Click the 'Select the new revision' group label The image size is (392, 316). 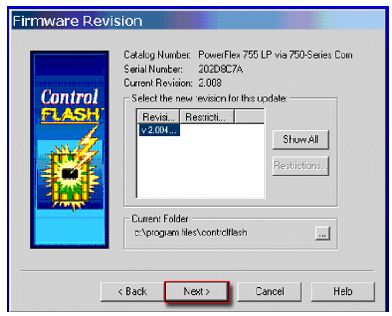(210, 99)
